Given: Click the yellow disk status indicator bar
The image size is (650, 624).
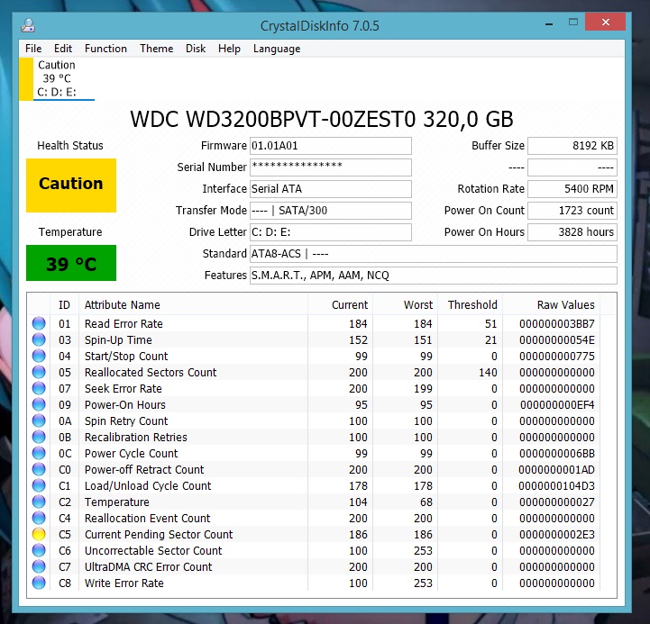Looking at the screenshot, I should coord(26,78).
